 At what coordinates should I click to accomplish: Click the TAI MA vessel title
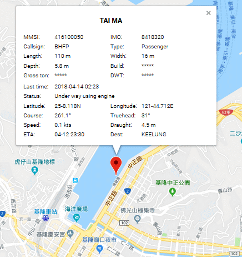tap(111, 21)
